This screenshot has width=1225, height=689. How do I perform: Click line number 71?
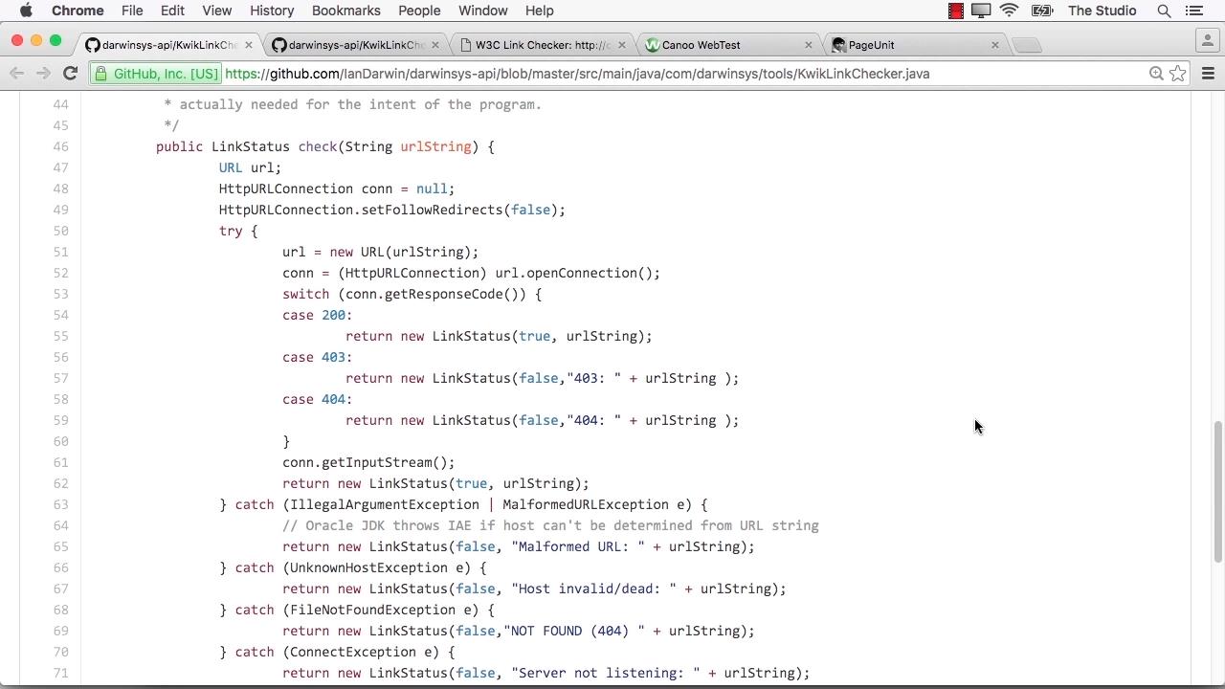(60, 673)
